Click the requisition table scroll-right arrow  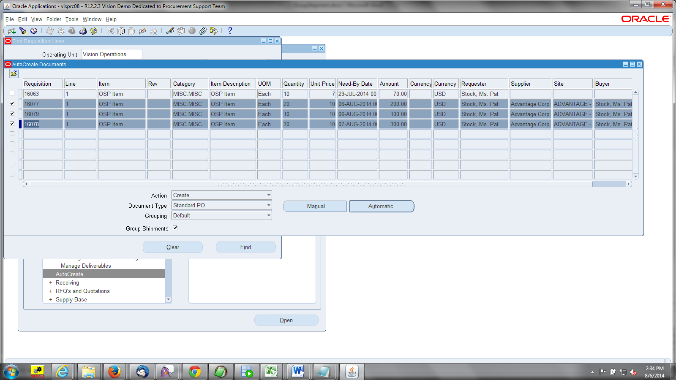(x=629, y=184)
